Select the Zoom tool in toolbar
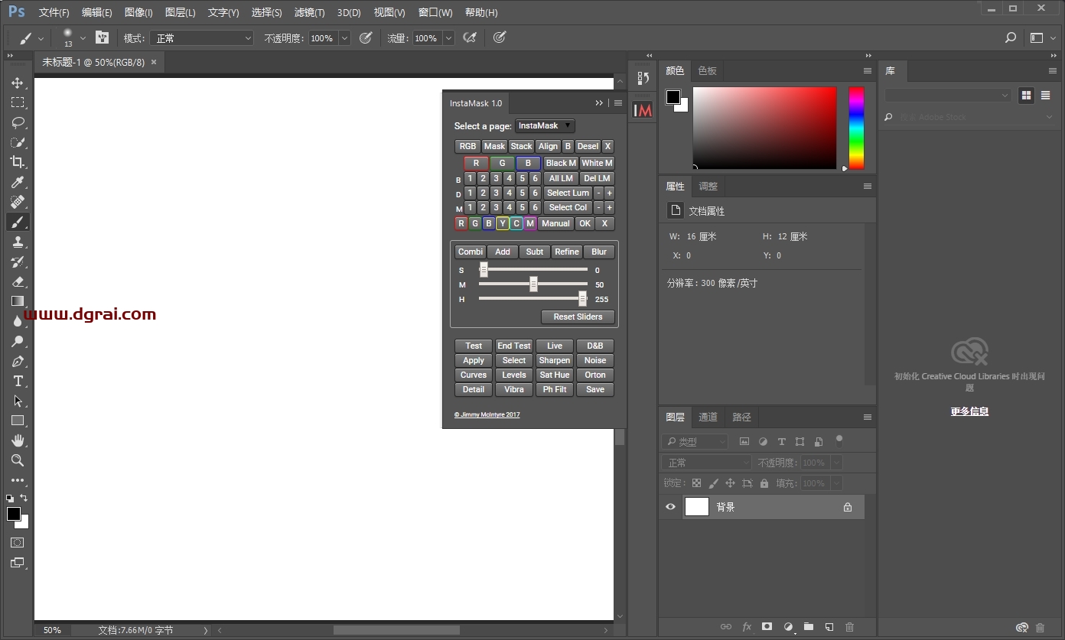Viewport: 1065px width, 640px height. click(x=17, y=460)
